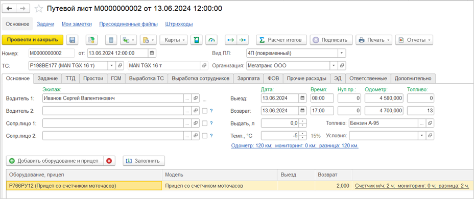The height and width of the screenshot is (199, 474).
Task: Open the Одометр: 120 км monitoring difference link
Action: pos(295,145)
